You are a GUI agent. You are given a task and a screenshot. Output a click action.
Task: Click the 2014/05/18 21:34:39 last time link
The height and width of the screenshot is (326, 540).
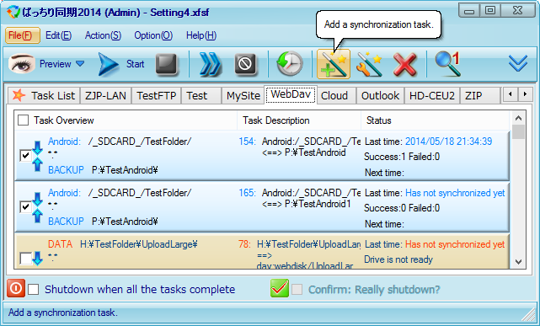[x=448, y=142]
